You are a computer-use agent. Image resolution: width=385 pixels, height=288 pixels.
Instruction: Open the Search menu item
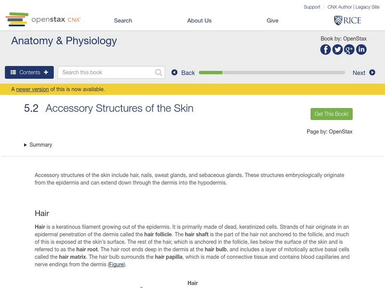click(123, 21)
